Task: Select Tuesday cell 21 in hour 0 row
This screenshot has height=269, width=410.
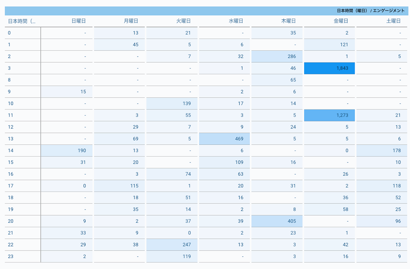Action: [x=172, y=33]
